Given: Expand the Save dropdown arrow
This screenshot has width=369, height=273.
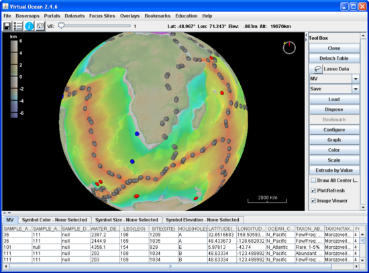Looking at the screenshot, I should (x=356, y=89).
